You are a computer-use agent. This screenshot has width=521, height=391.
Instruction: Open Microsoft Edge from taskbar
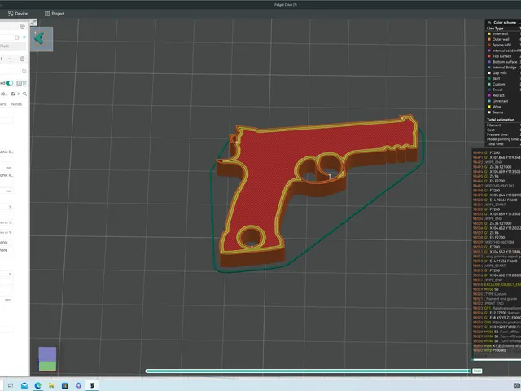coord(38,385)
